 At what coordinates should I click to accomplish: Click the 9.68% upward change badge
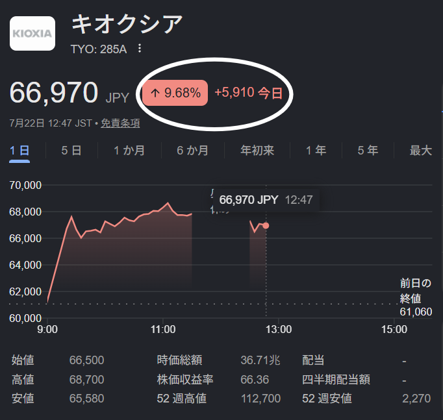(175, 93)
